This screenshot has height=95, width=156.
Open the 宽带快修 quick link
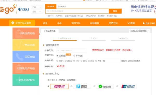pos(101,16)
